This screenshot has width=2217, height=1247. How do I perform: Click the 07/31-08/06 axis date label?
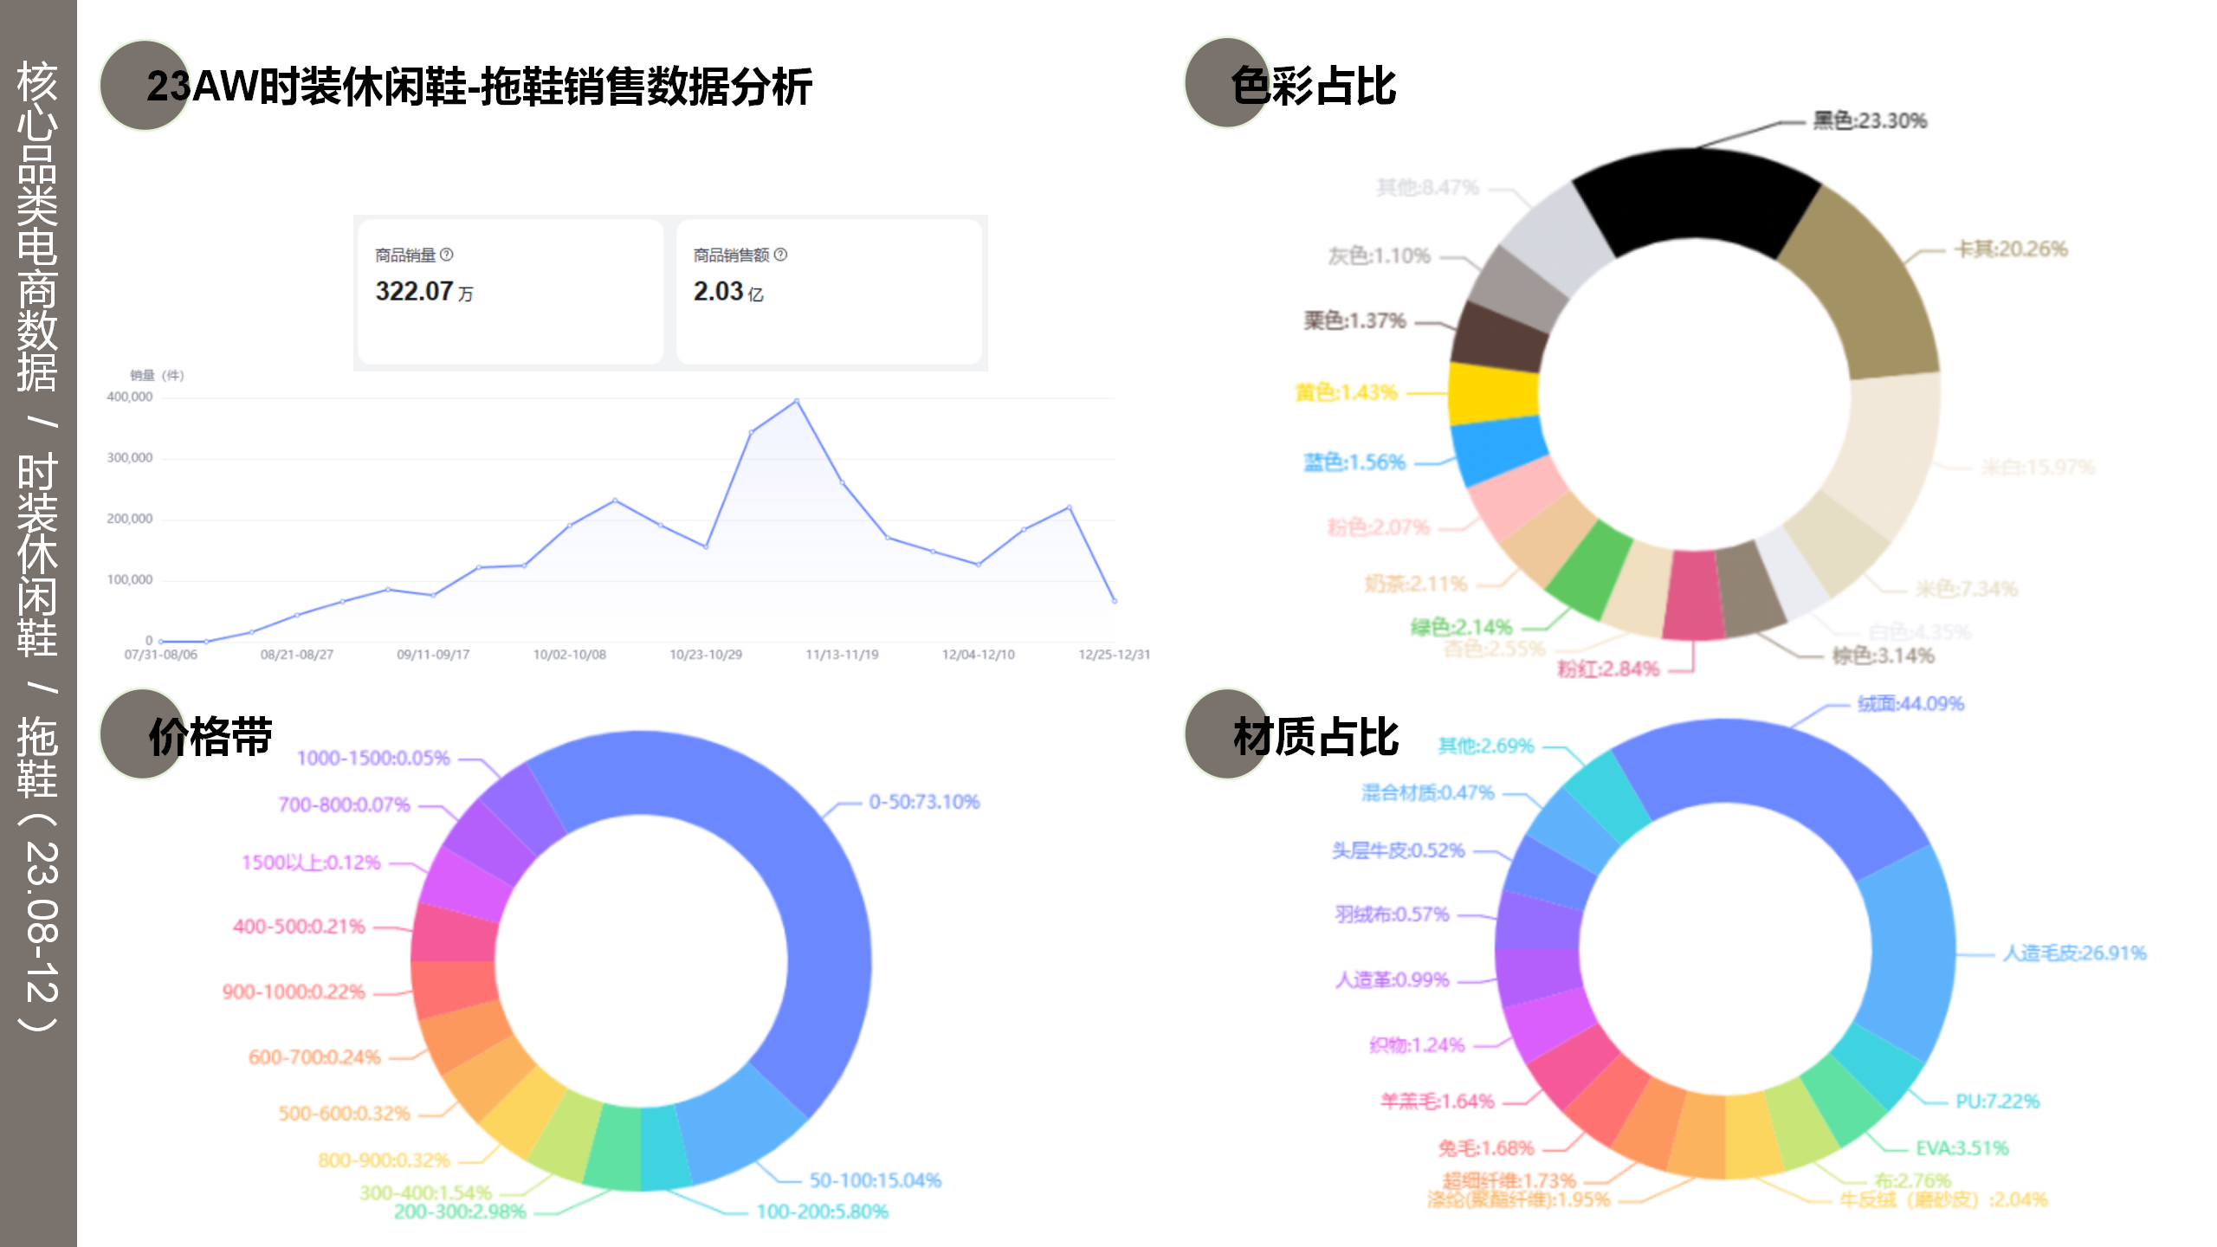tap(160, 655)
